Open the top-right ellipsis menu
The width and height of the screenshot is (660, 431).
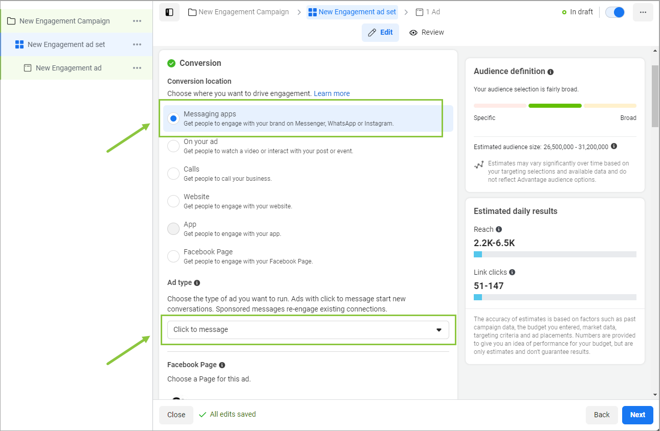(x=643, y=12)
